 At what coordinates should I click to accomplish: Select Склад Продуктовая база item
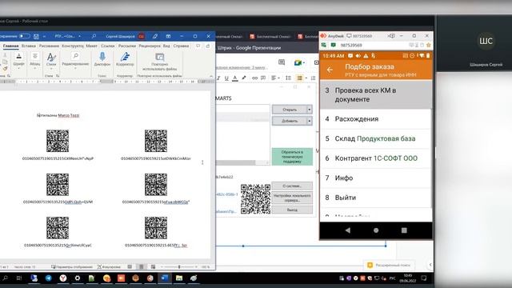376,138
